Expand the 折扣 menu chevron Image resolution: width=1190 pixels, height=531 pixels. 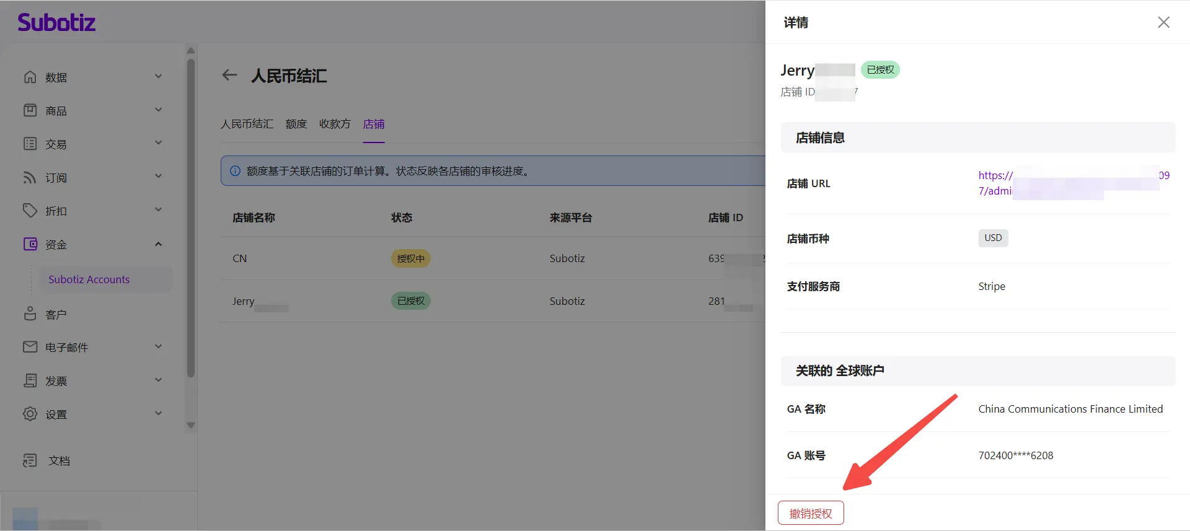tap(159, 210)
